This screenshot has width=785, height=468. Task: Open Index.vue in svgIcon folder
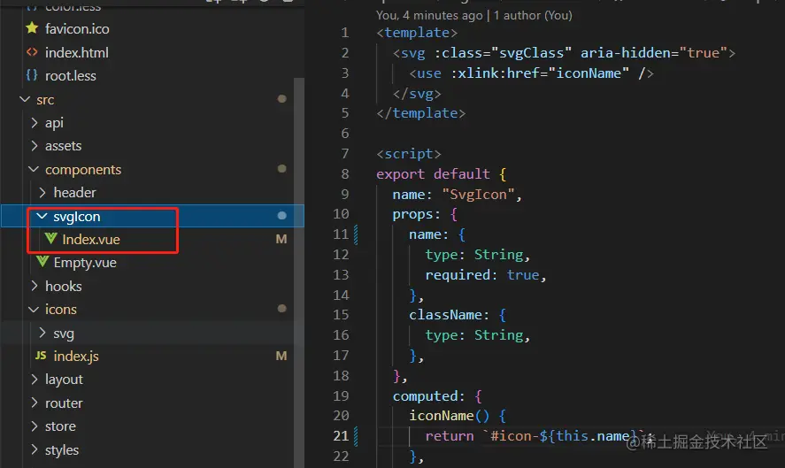coord(91,240)
